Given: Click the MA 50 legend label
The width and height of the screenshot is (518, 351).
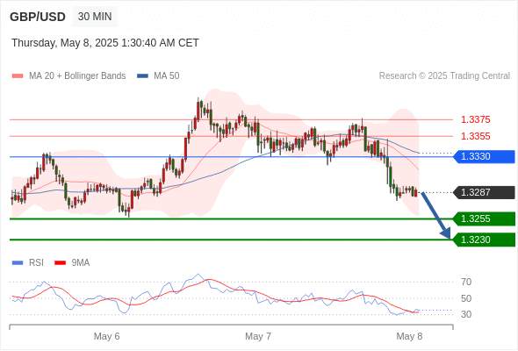Looking at the screenshot, I should [x=167, y=76].
